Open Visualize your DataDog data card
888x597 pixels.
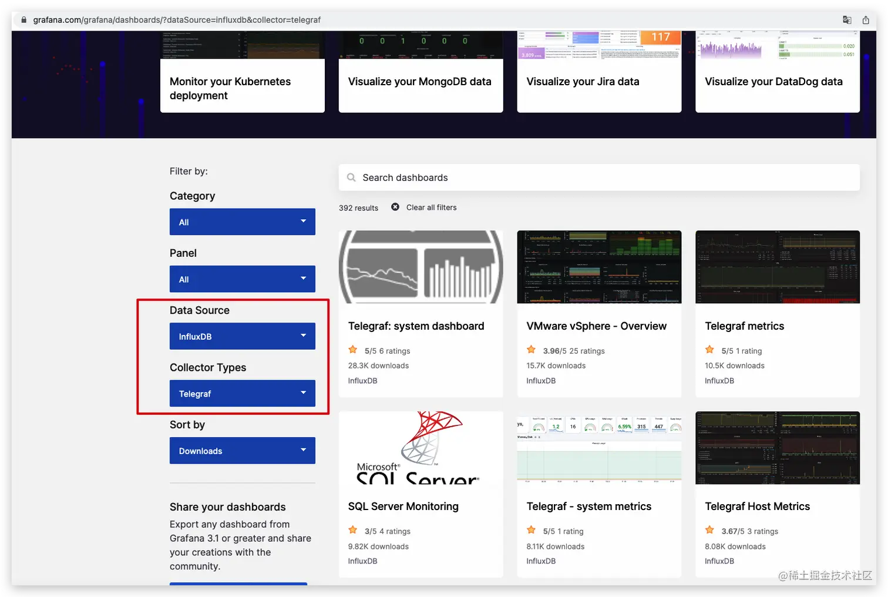[x=778, y=72]
